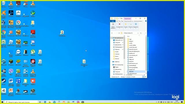185x104 pixels.
Task: Click the new folder quick access toolbar icon
Action: tap(117, 18)
